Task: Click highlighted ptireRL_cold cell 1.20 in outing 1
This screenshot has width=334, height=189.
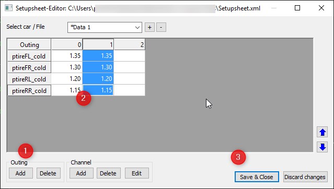Action: pyautogui.click(x=98, y=79)
